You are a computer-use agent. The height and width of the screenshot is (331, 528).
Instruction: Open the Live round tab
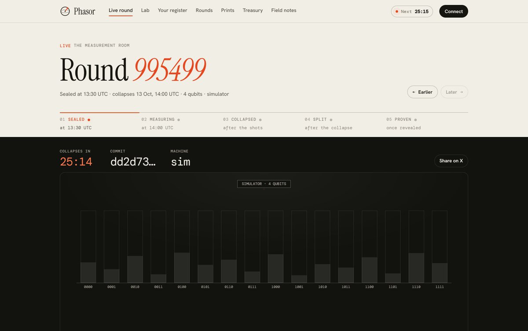(x=121, y=10)
